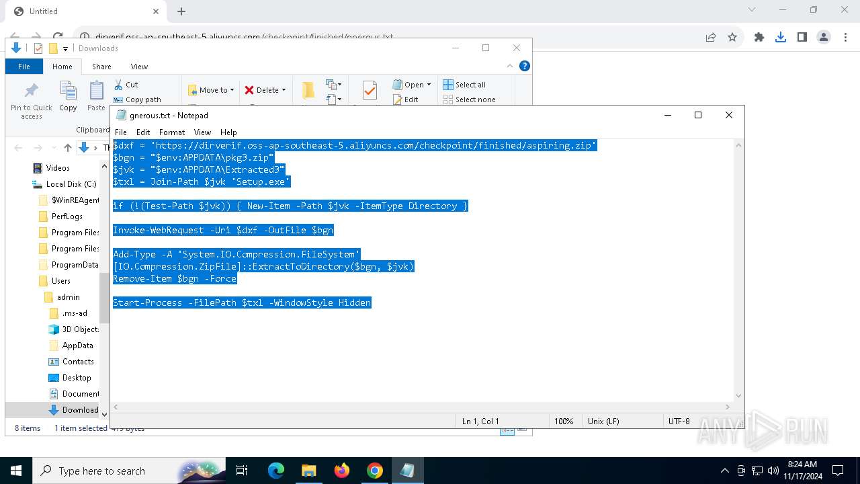
Task: Click the Properties icon in Explorer quick access toolbar
Action: click(38, 48)
